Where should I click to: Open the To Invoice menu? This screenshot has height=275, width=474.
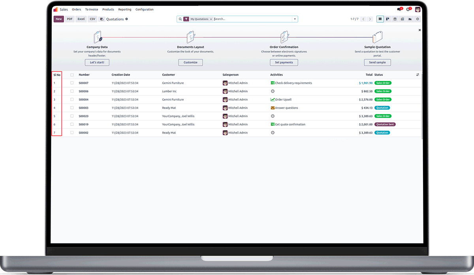[x=92, y=9]
